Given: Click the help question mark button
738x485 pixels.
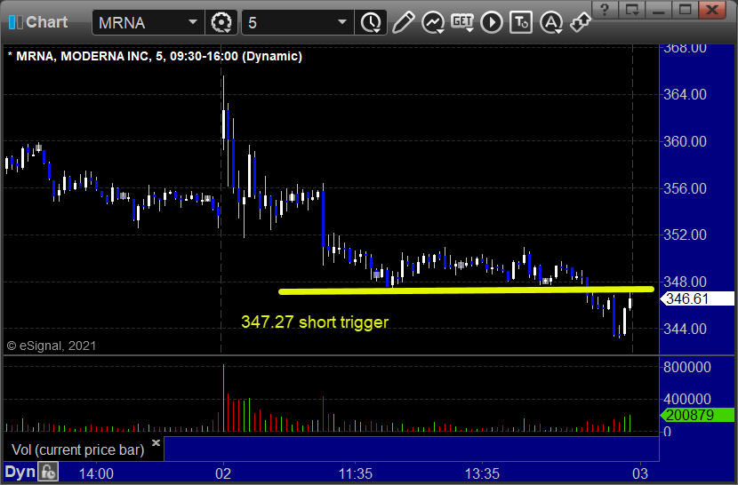Looking at the screenshot, I should [x=605, y=10].
